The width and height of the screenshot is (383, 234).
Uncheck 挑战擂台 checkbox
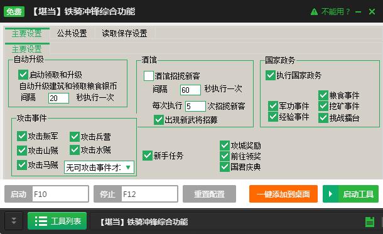pyautogui.click(x=323, y=118)
